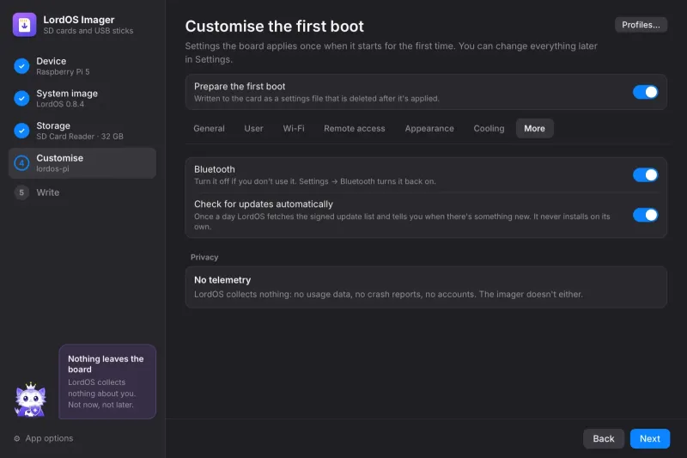Viewport: 687px width, 458px height.
Task: Click the Back button
Action: coord(604,438)
